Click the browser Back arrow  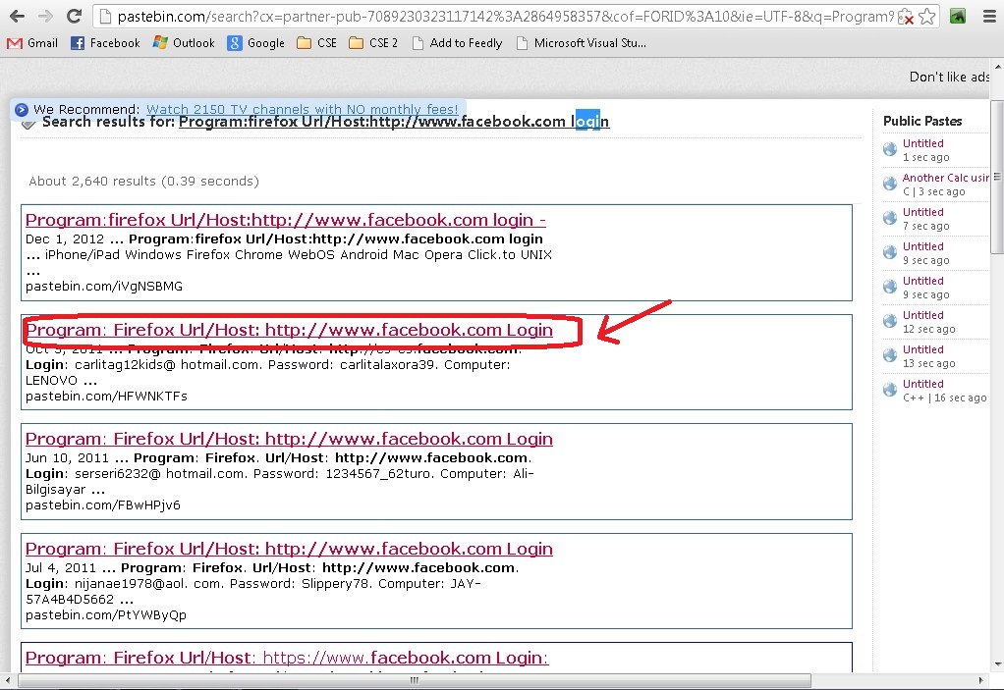18,16
